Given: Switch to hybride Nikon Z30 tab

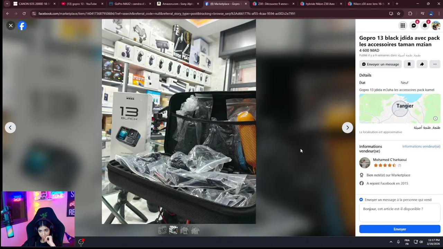Looking at the screenshot, I should coord(321,4).
